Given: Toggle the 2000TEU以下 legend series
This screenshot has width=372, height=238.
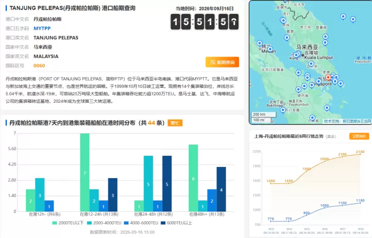Looking at the screenshot, I should (x=68, y=223).
